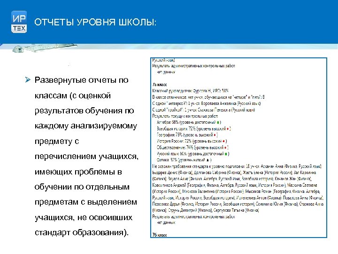Click the text 'Развернутые отчеты по'
The image size is (338, 254).
point(82,80)
